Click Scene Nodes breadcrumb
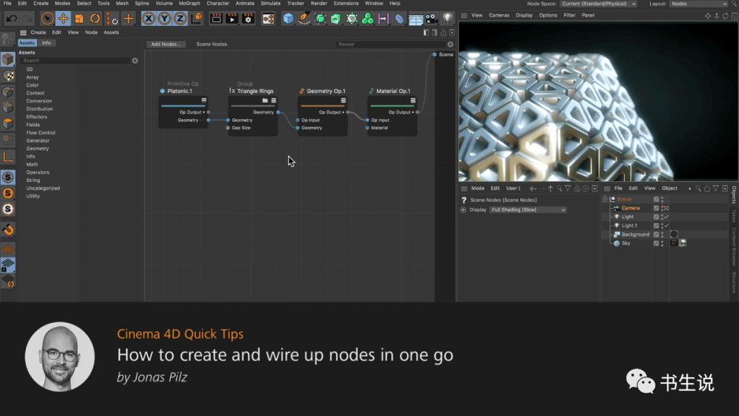 [x=211, y=44]
